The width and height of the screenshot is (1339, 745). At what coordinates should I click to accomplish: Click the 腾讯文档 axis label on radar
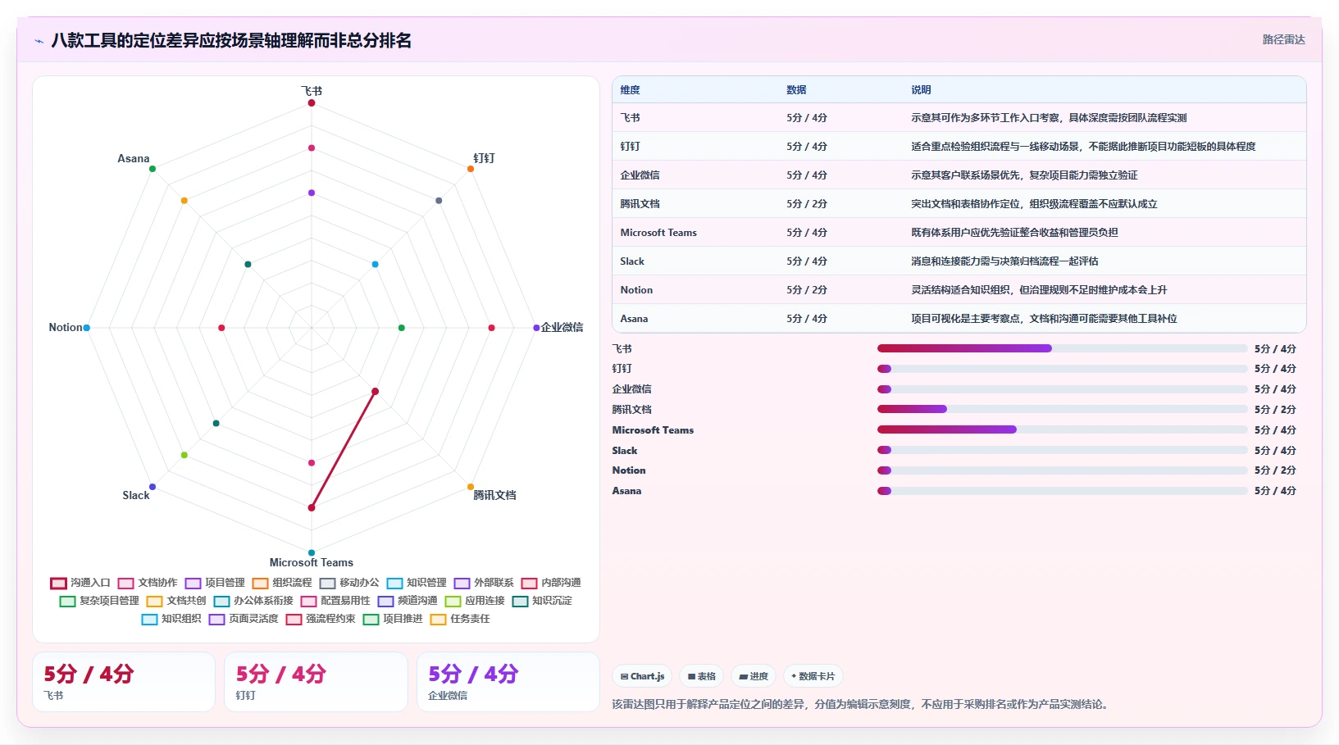click(494, 495)
